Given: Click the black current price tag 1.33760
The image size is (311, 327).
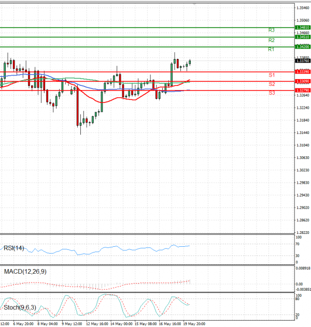Looking at the screenshot, I should (302, 61).
